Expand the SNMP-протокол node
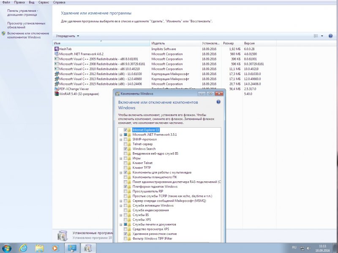Image resolution: width=338 pixels, height=253 pixels. coord(121,140)
